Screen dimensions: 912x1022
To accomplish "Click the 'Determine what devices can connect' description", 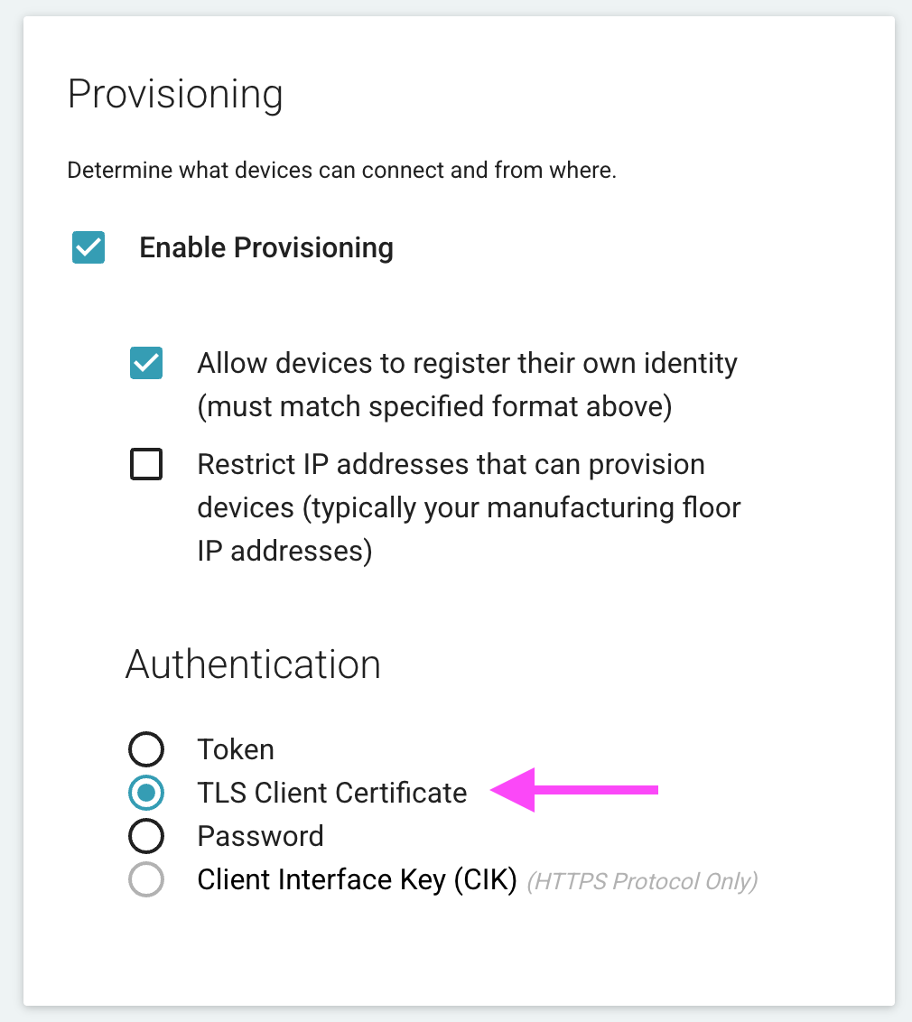I will [341, 170].
